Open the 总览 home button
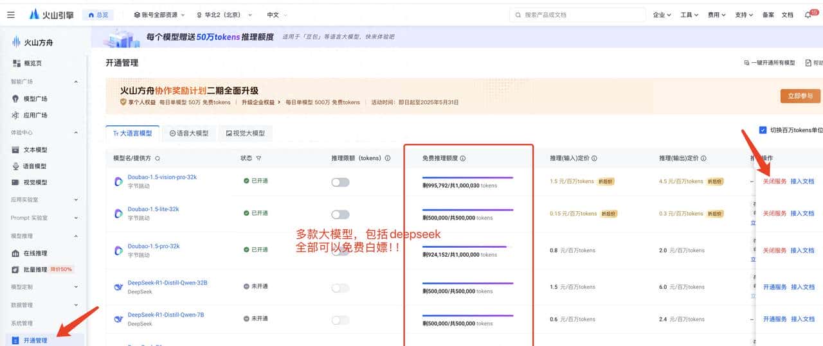823x346 pixels. 98,14
